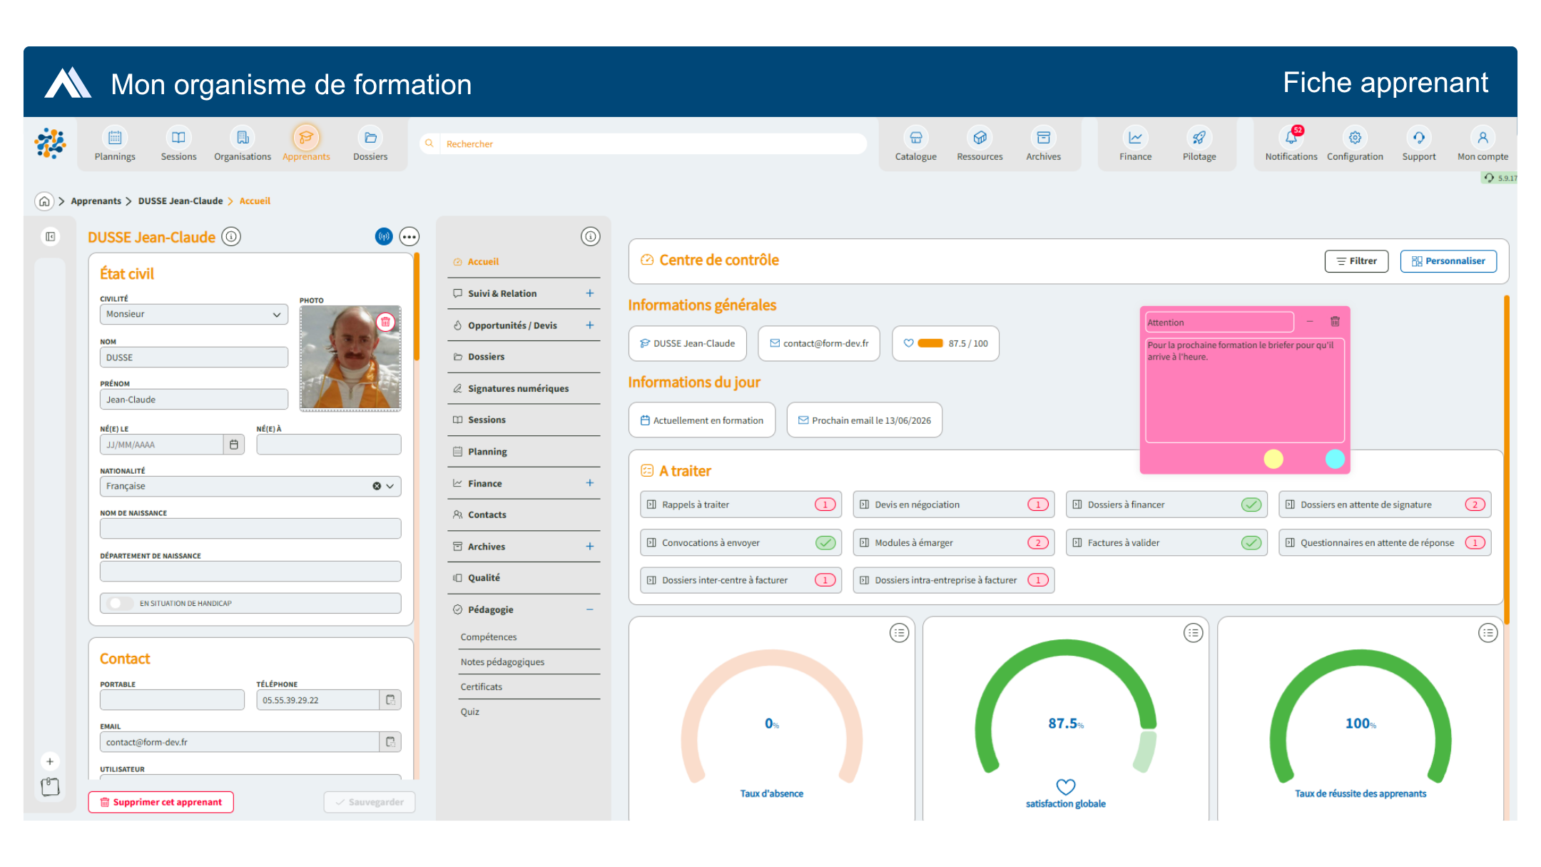The image size is (1541, 867).
Task: Open Dossiers en attente de signature card
Action: pos(1385,505)
